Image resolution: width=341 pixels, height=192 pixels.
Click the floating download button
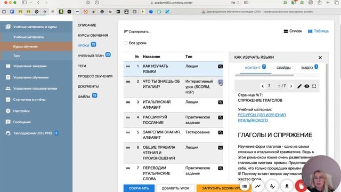pos(287,186)
